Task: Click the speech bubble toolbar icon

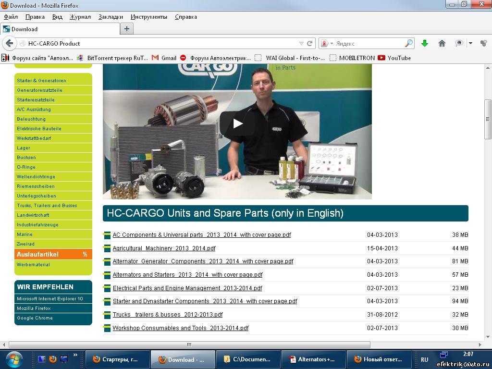Action: [459, 43]
